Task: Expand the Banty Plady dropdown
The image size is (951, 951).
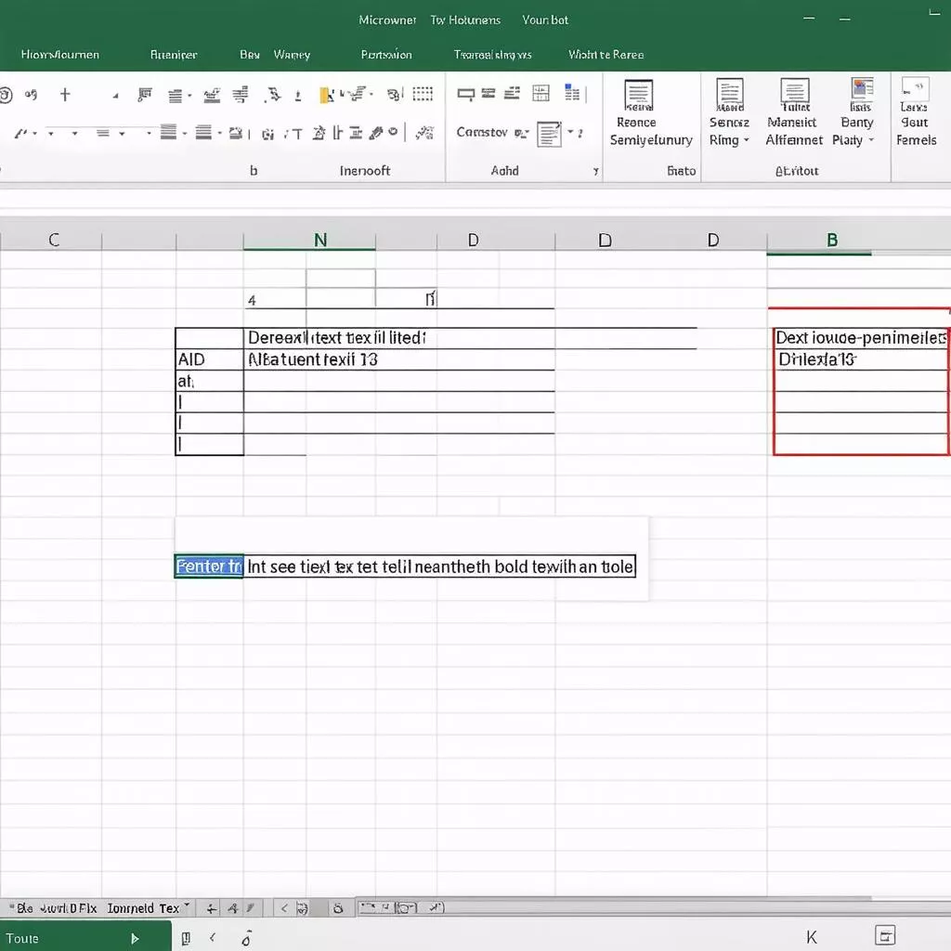Action: click(856, 123)
